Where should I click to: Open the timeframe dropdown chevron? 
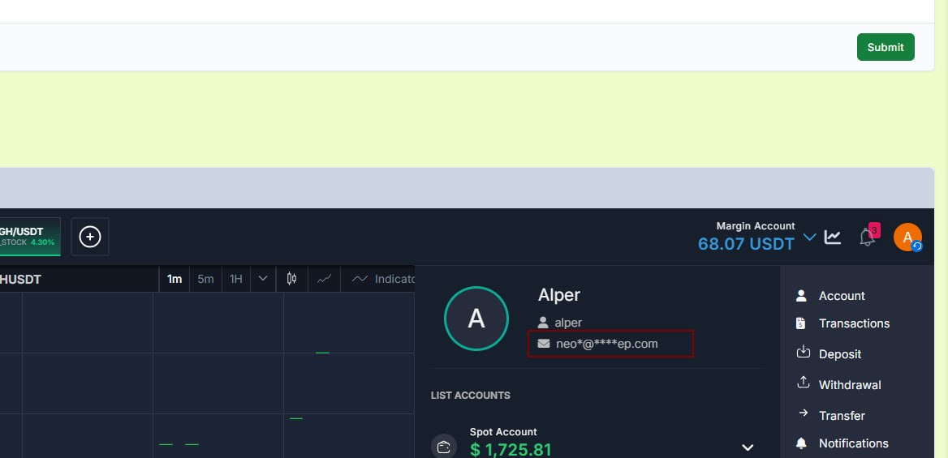[x=263, y=279]
